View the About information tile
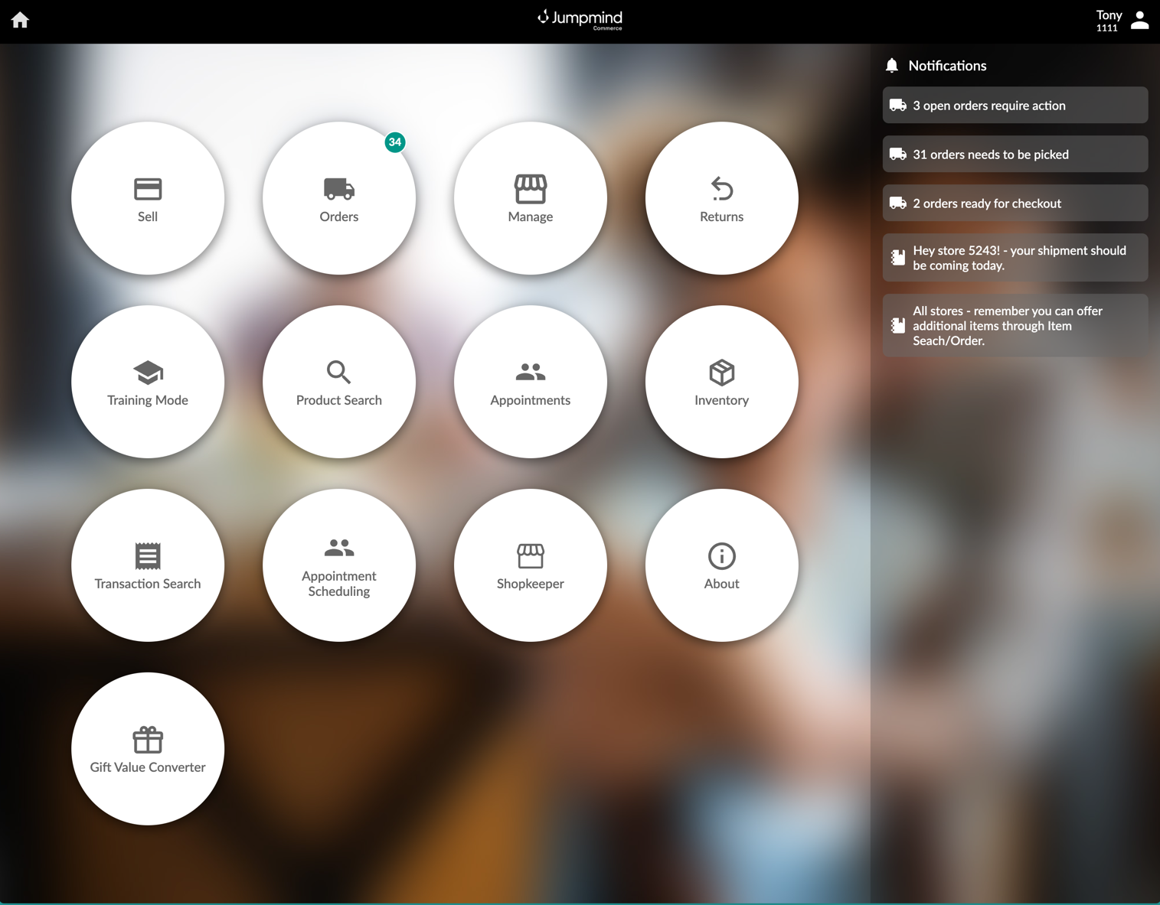Image resolution: width=1160 pixels, height=905 pixels. pos(721,565)
